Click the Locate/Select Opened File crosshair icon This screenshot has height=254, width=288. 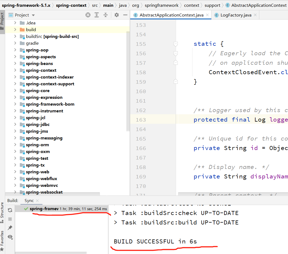(x=88, y=15)
